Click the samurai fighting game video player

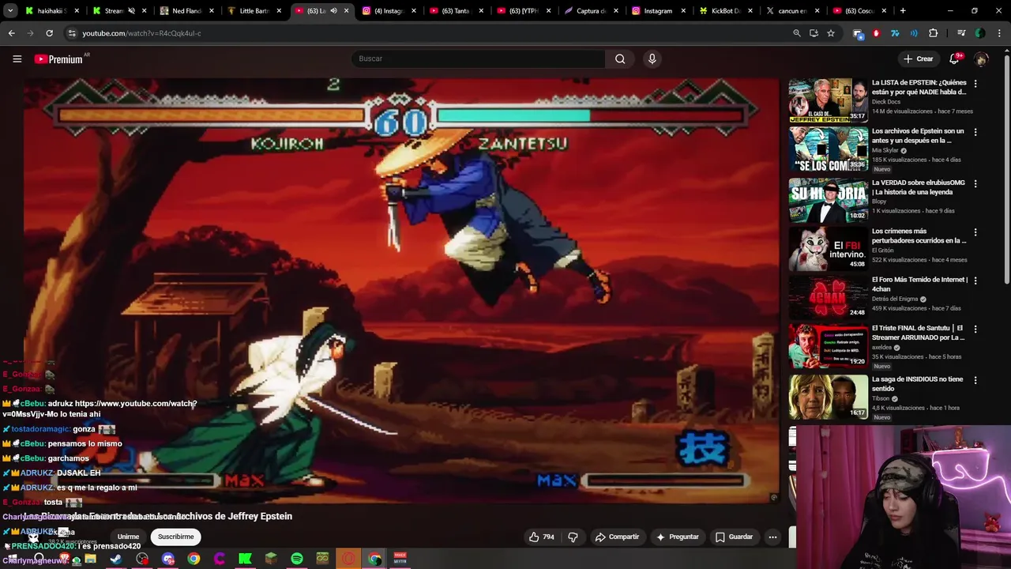401,290
